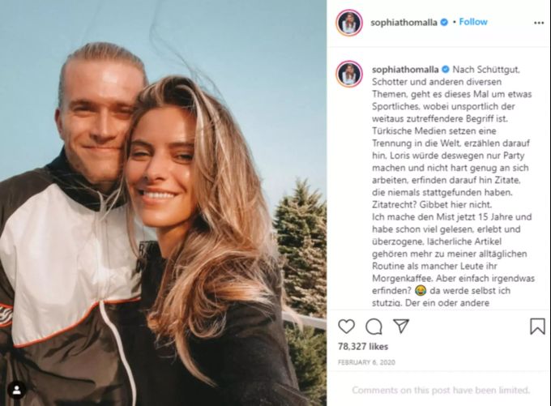Share post with the paper plane icon

(401, 327)
